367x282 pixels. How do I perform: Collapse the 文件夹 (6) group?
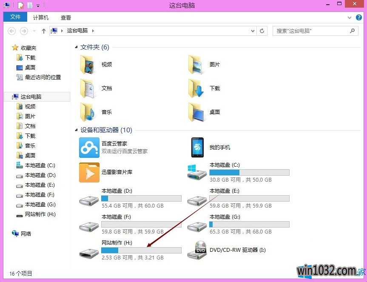coord(77,47)
